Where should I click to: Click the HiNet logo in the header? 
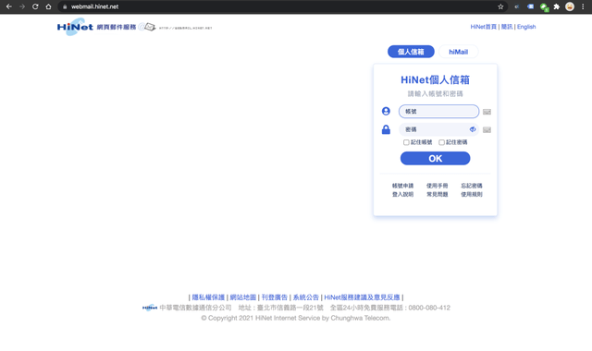coord(75,27)
